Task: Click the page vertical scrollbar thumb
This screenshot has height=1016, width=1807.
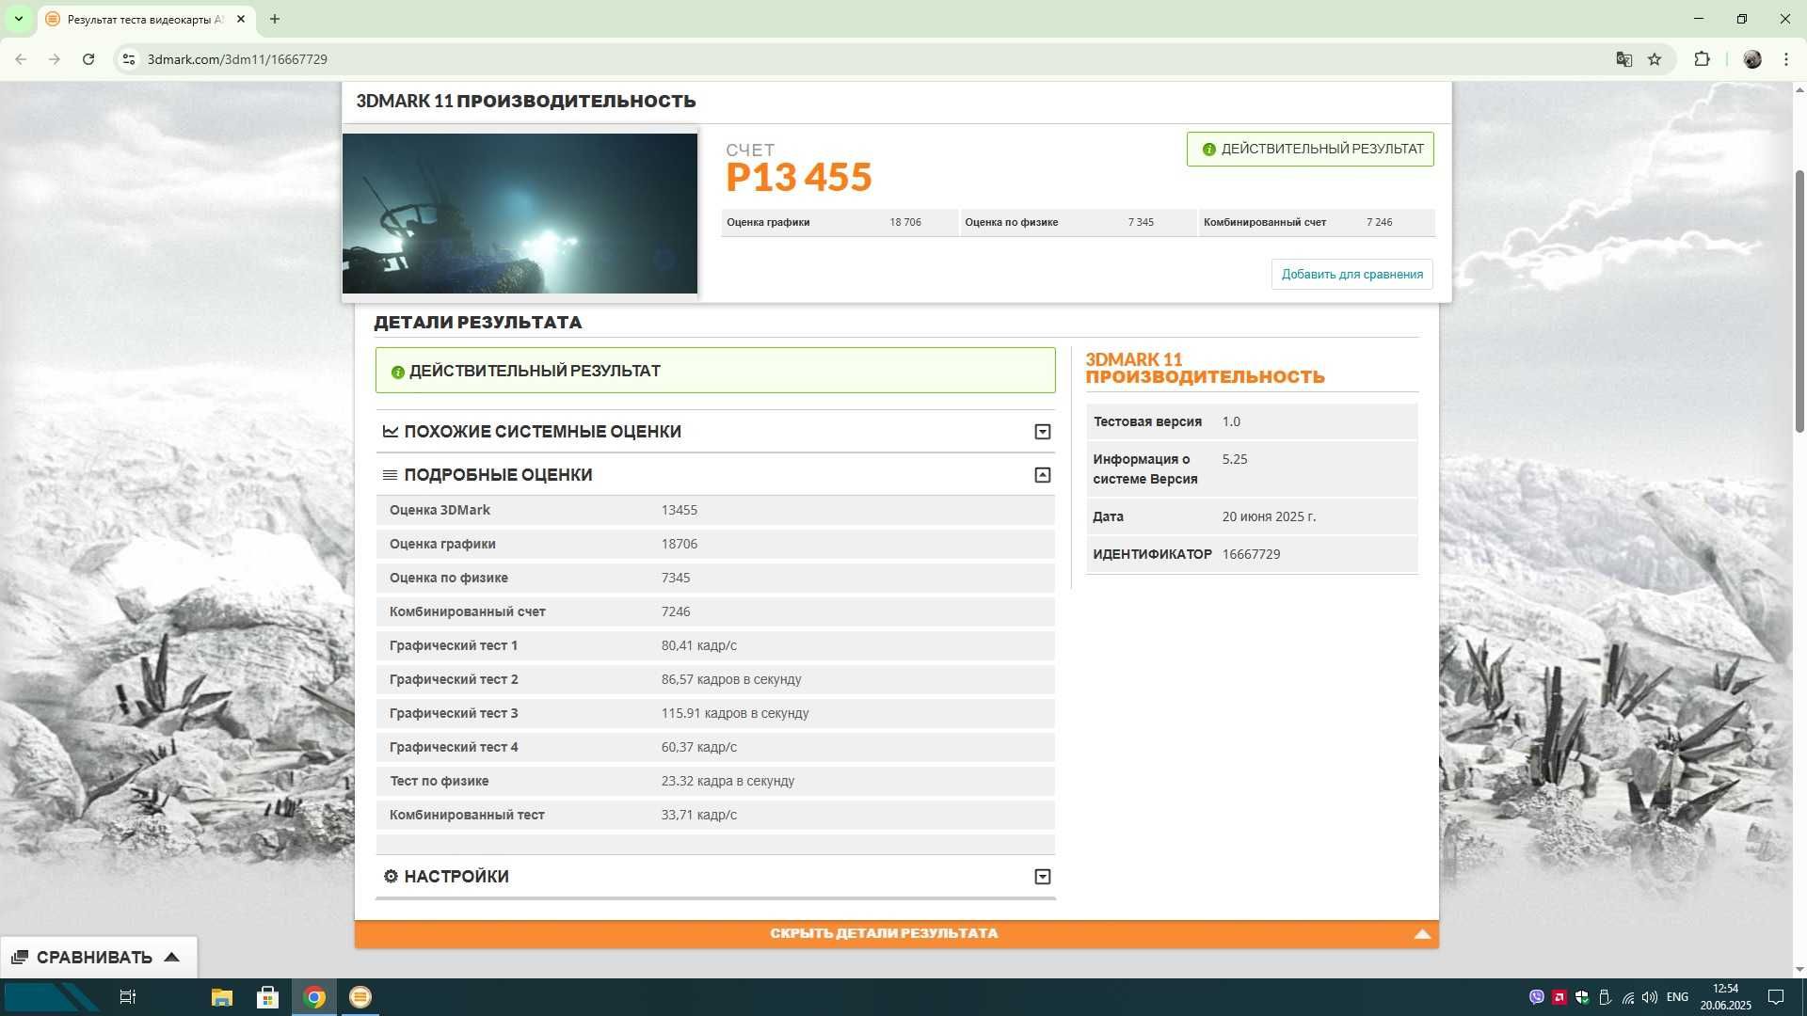Action: 1799,301
